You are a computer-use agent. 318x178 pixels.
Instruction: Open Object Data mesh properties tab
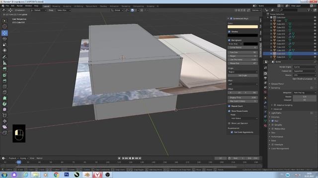265,121
